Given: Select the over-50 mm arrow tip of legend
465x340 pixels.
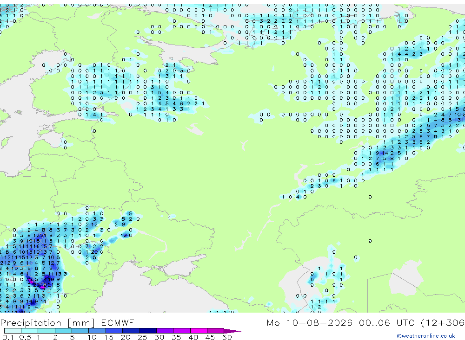Looking at the screenshot, I should pyautogui.click(x=232, y=331).
